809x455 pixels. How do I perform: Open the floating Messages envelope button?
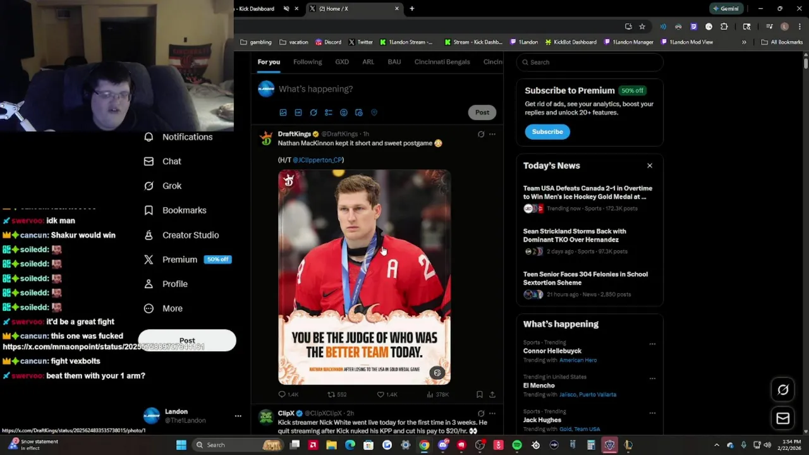(x=783, y=418)
